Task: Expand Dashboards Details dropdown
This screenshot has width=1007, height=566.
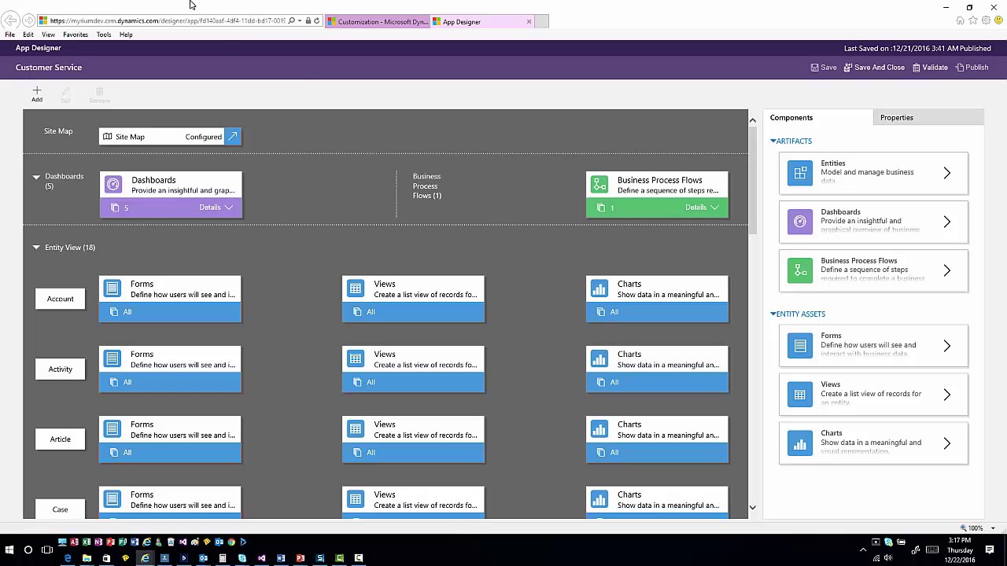Action: pyautogui.click(x=216, y=208)
